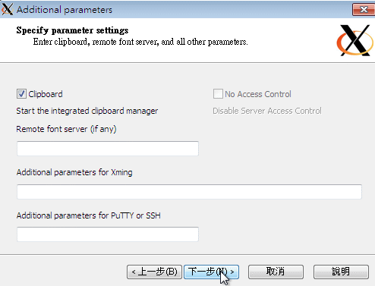The image size is (375, 286).
Task: Uncheck the Clipboard checkbox
Action: click(x=21, y=94)
